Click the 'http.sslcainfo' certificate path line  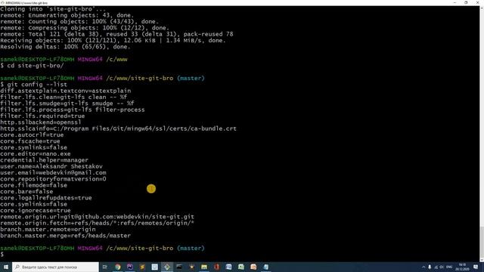click(x=118, y=128)
